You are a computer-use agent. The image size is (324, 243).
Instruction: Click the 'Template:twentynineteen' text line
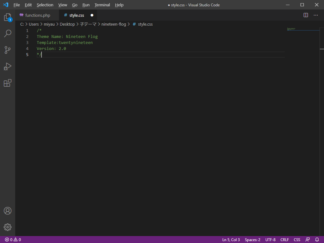coord(65,42)
